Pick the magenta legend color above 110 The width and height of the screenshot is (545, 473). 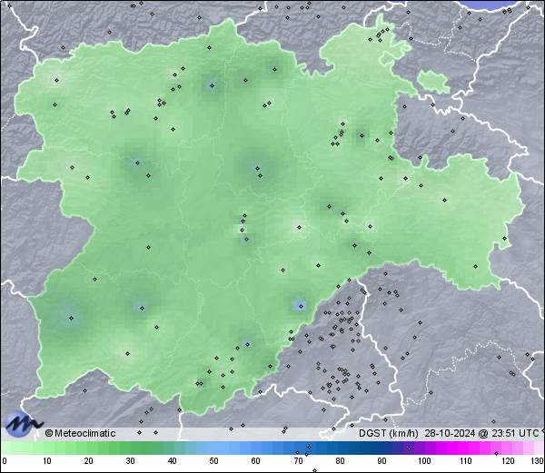point(466,448)
